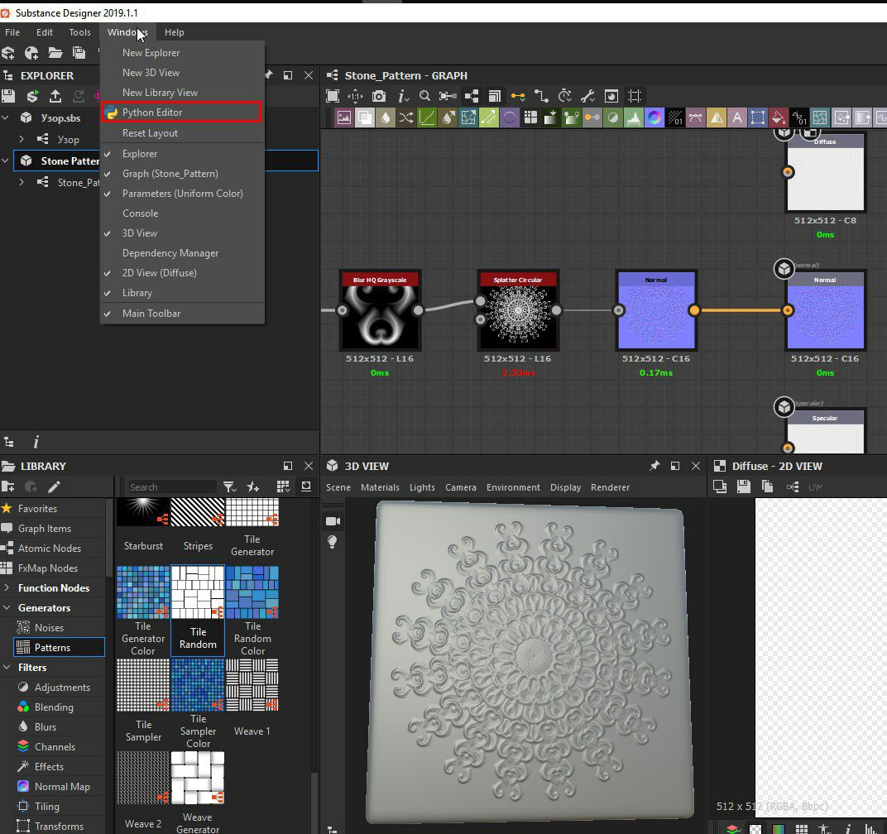Click the export upload icon in Explorer toolbar
The height and width of the screenshot is (834, 887).
point(55,96)
